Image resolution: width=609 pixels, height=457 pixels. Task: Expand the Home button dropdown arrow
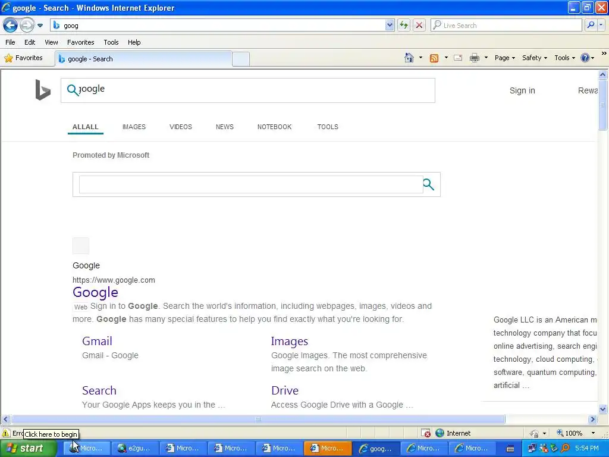click(x=420, y=58)
